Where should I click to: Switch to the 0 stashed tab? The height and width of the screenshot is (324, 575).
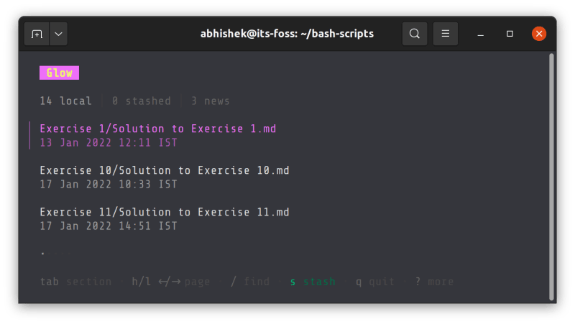[x=141, y=101]
